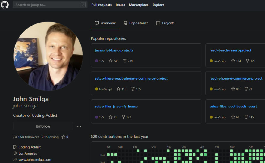Screen dimensions: 265x163
Task: Click the Dec month label on graph
Action: tap(184, 147)
